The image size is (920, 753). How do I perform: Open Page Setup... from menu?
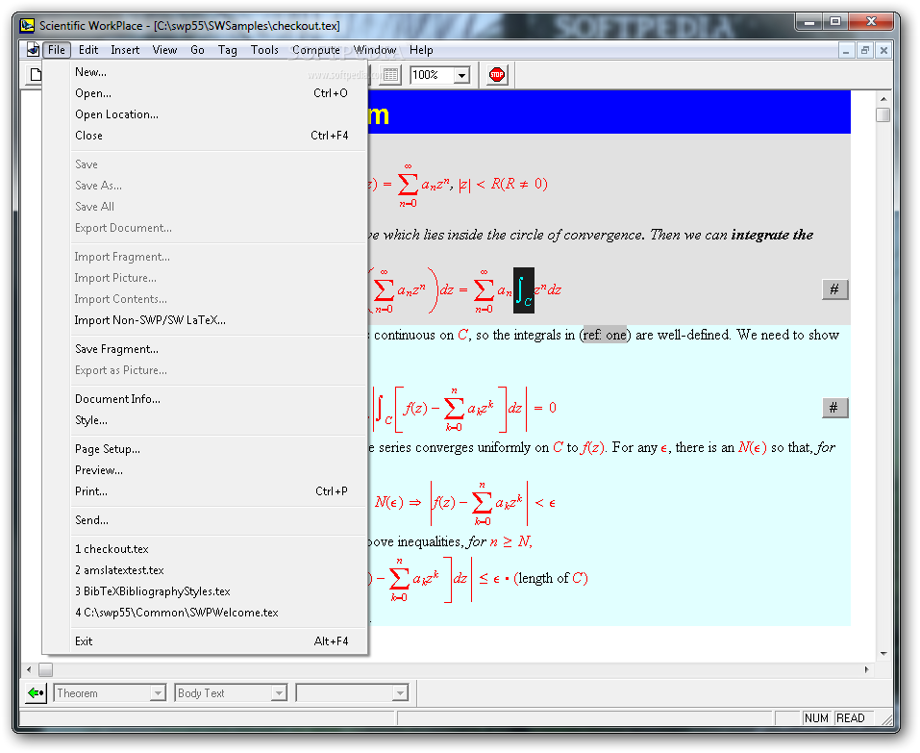205,449
